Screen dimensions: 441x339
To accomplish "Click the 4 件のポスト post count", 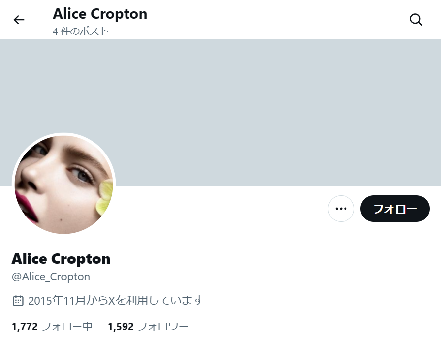I will (x=80, y=31).
